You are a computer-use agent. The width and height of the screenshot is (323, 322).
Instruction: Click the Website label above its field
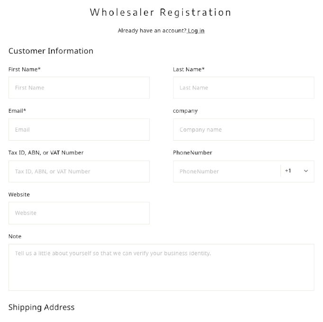tap(19, 195)
